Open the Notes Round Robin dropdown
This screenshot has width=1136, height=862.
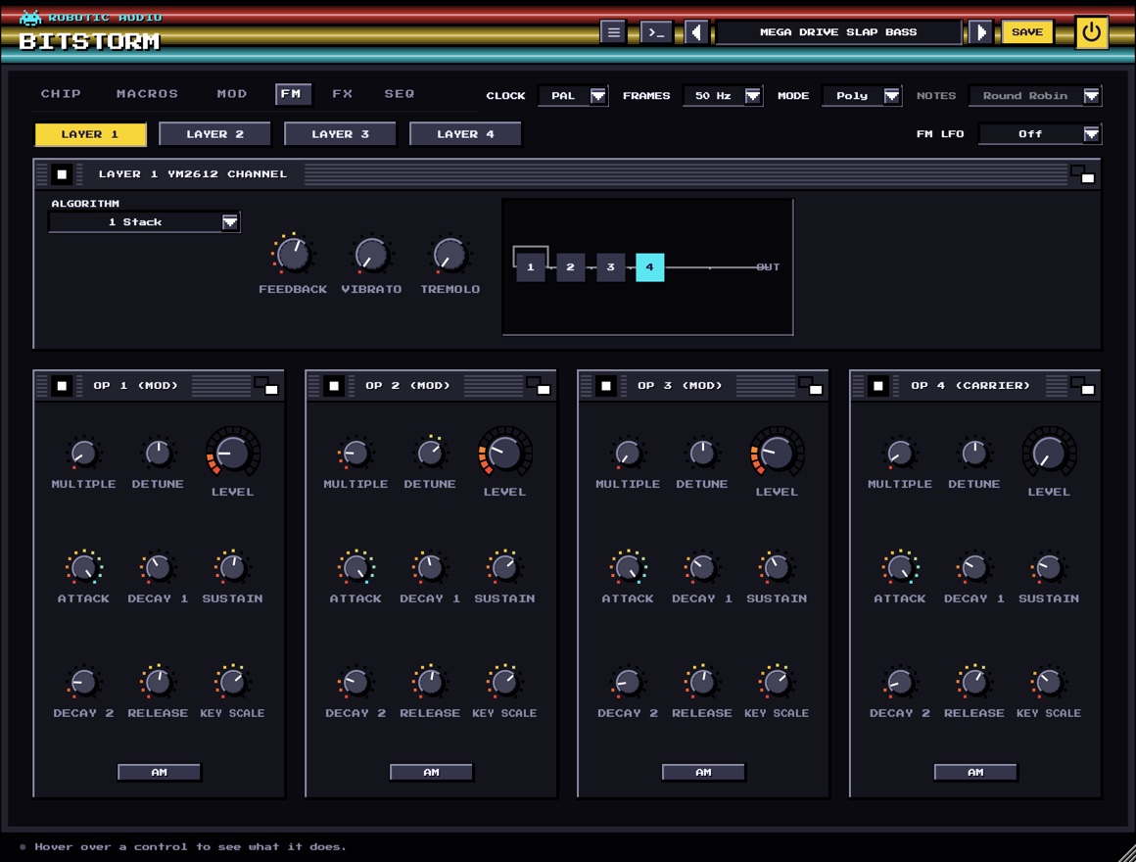[1034, 96]
